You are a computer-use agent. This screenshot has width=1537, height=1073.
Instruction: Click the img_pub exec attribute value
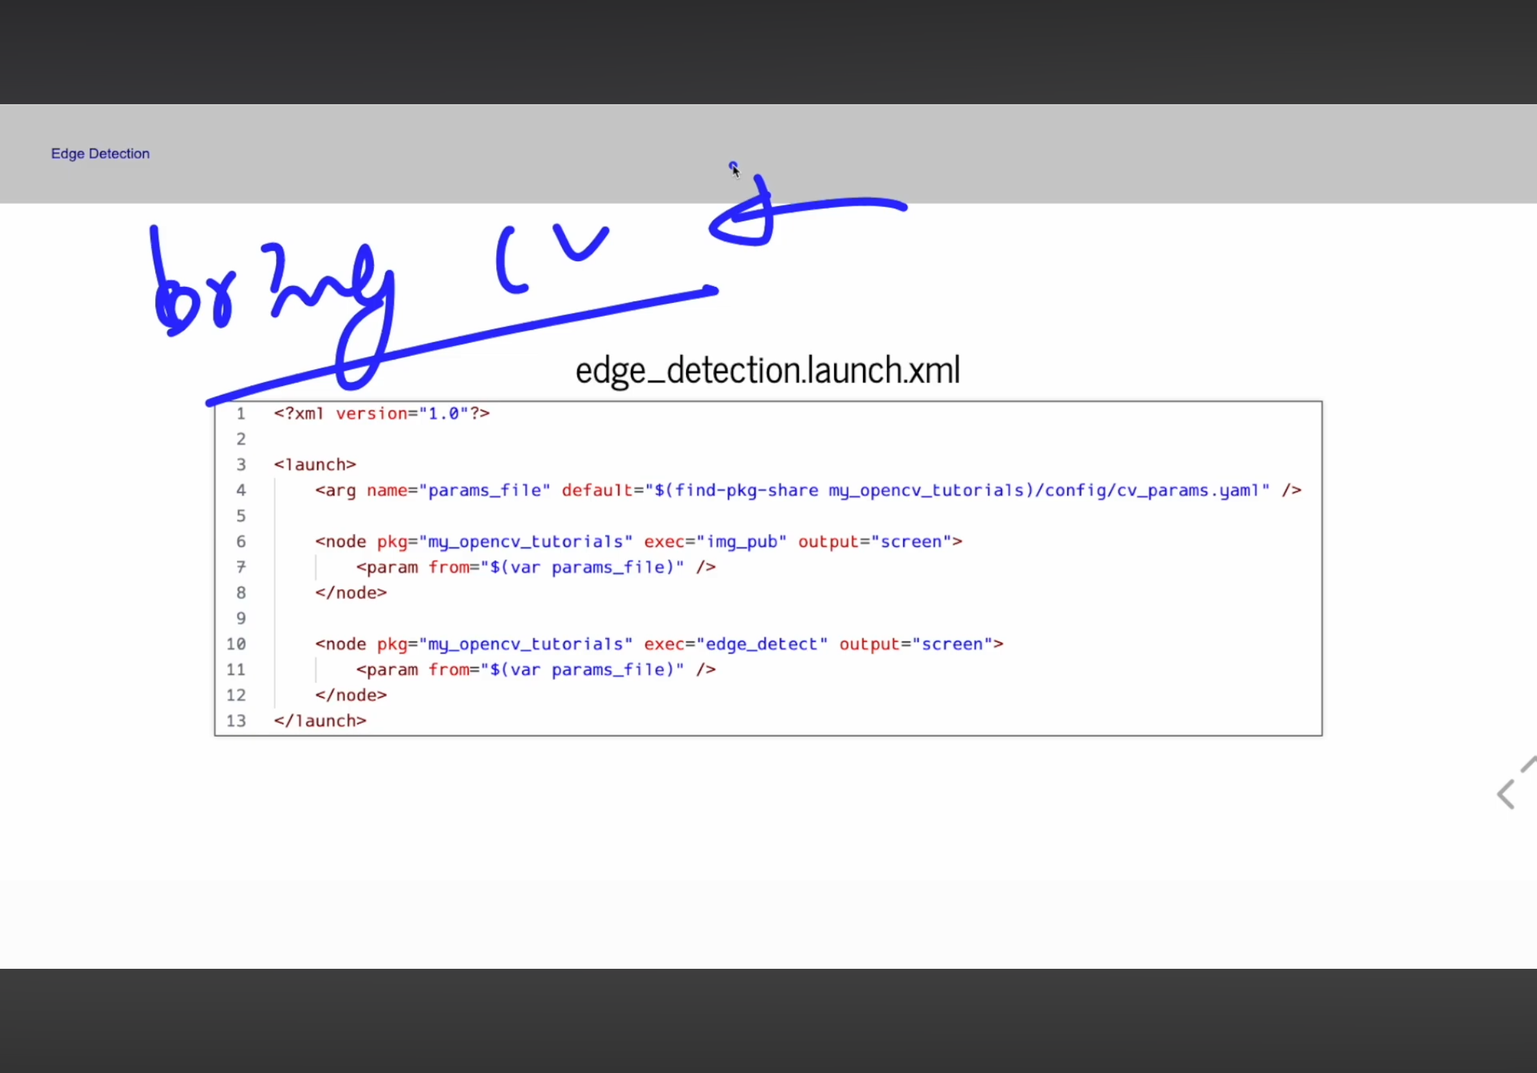coord(741,542)
